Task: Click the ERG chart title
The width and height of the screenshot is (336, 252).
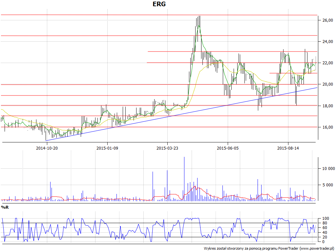Action: pyautogui.click(x=159, y=4)
